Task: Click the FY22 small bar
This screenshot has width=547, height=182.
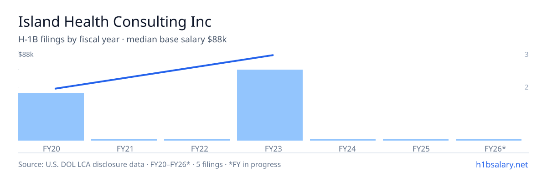Action: point(197,140)
